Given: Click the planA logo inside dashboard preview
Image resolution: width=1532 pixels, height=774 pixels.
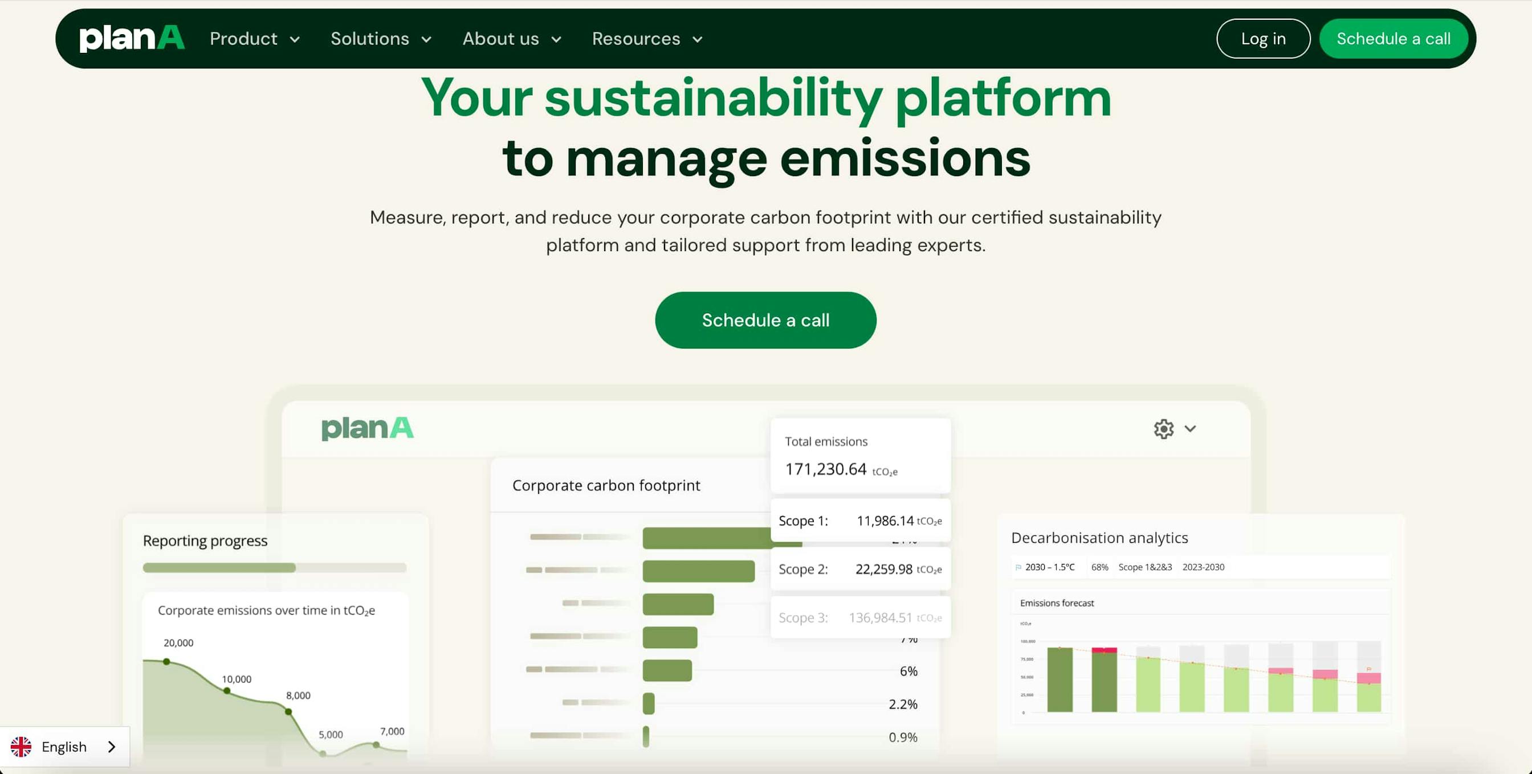Looking at the screenshot, I should coord(367,429).
